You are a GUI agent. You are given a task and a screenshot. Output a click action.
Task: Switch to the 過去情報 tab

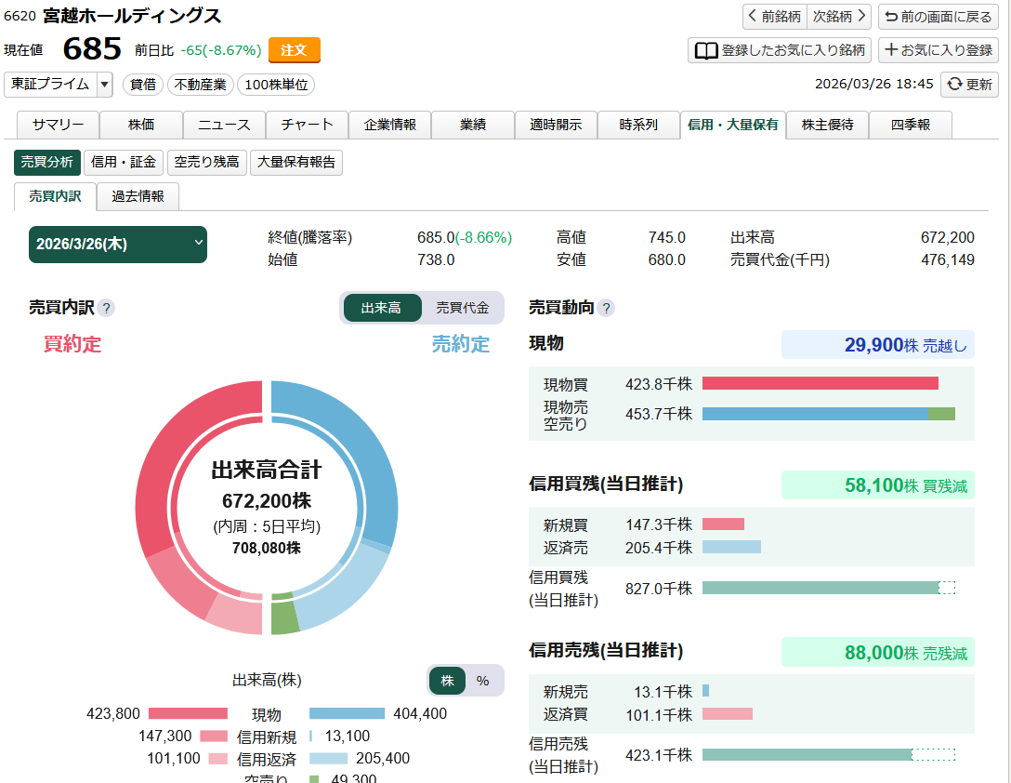tap(138, 197)
